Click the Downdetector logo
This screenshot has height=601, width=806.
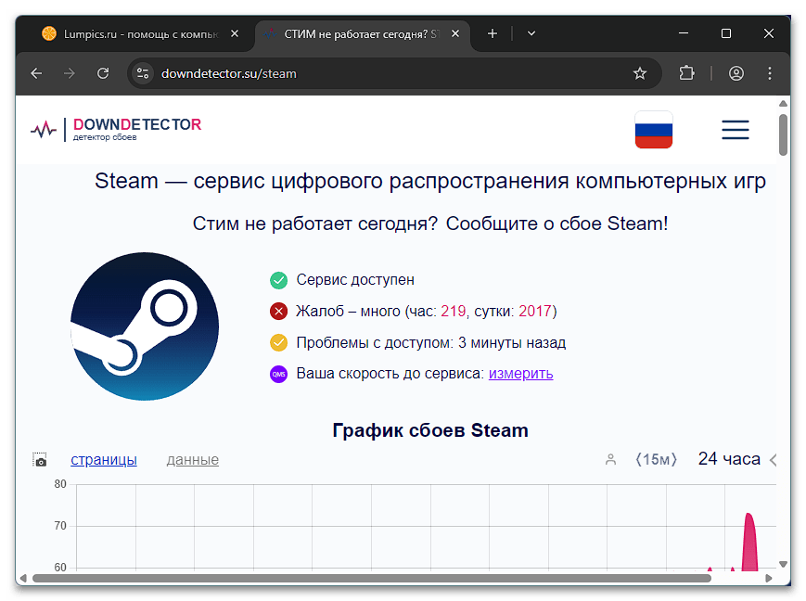click(x=116, y=129)
